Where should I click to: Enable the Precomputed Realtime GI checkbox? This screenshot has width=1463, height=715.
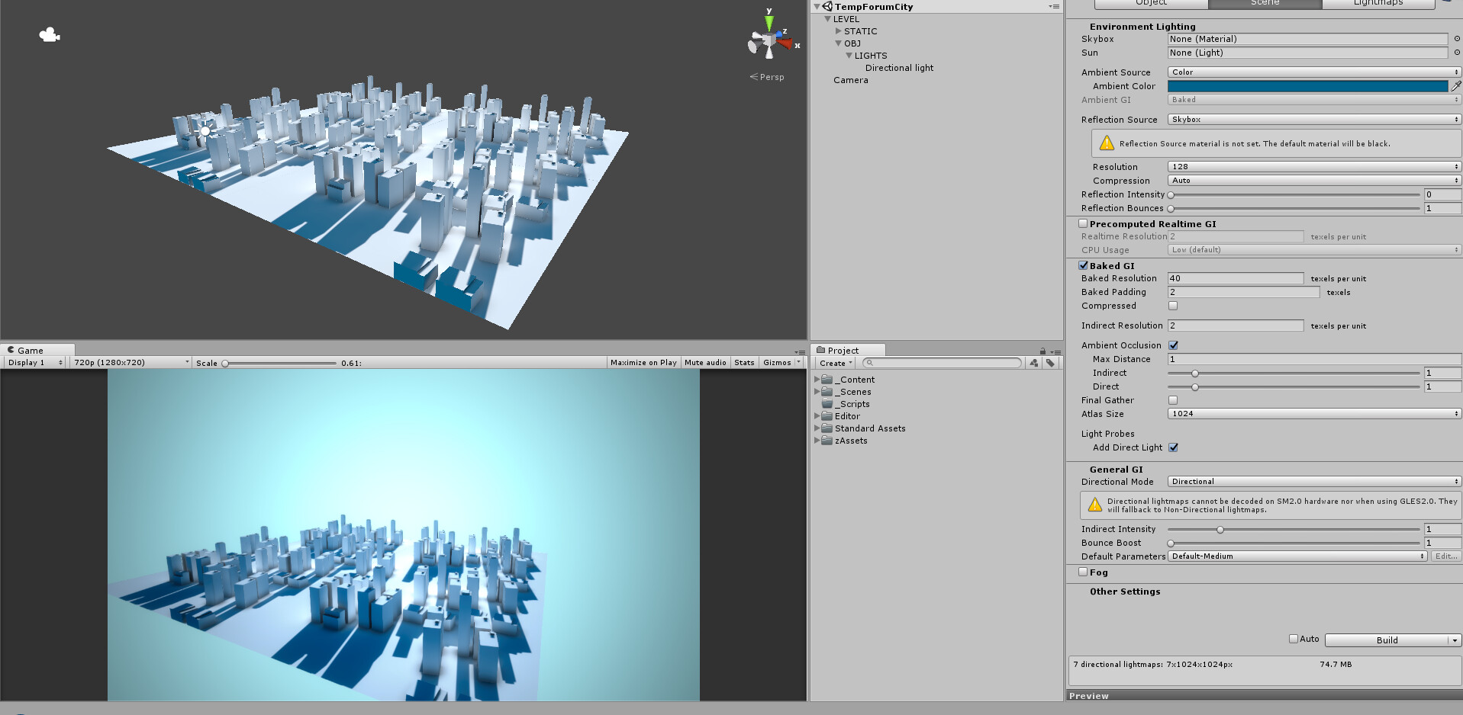1083,223
